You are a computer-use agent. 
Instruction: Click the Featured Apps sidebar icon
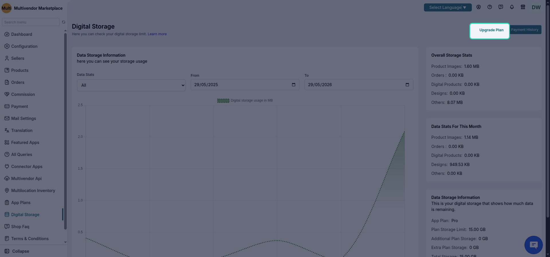[7, 143]
